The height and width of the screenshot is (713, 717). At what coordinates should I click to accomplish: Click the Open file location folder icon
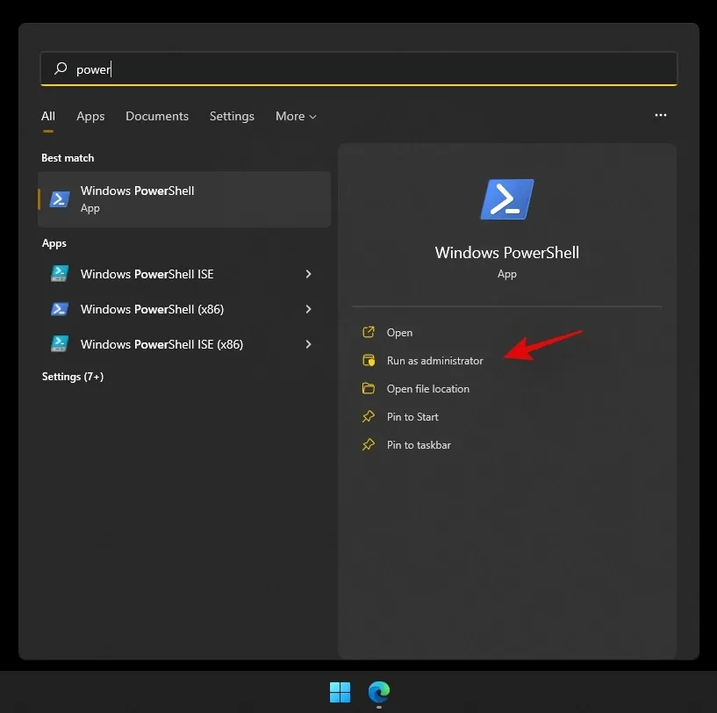pyautogui.click(x=368, y=389)
